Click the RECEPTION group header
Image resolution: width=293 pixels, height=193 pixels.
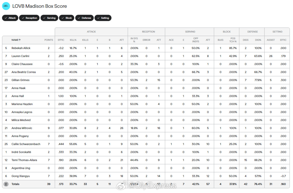tap(148, 32)
